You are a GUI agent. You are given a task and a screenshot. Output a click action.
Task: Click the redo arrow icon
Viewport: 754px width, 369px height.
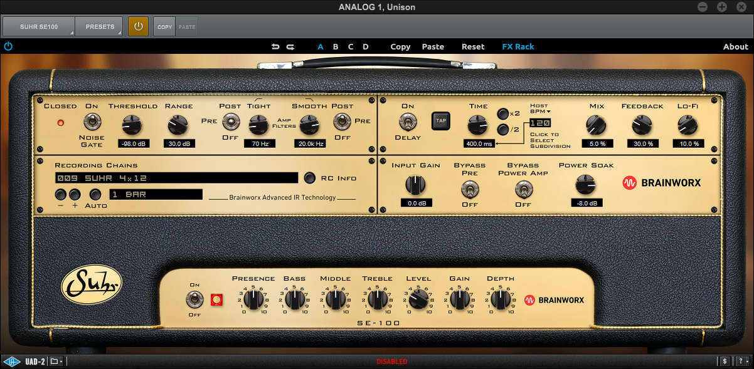click(290, 46)
